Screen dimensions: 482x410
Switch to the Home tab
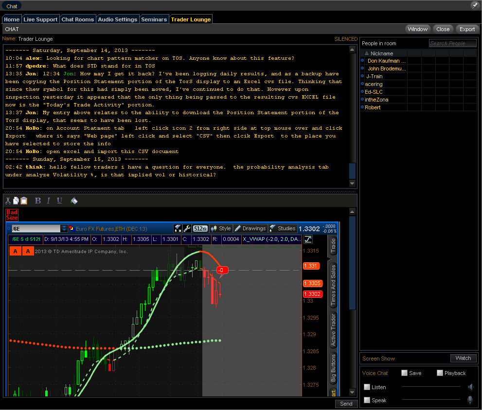click(12, 19)
